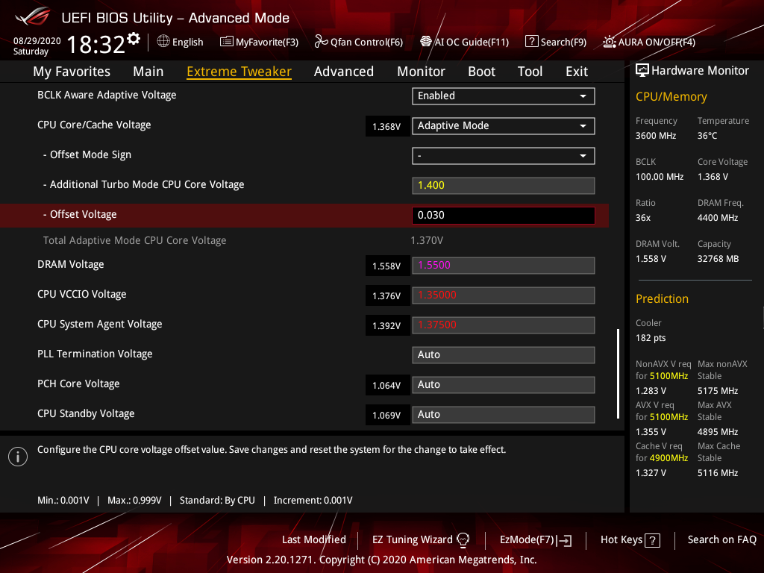Click the AI OC Guide brain icon

point(426,42)
